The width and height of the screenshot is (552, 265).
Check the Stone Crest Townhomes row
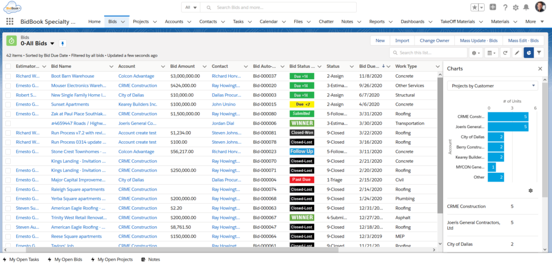pyautogui.click(x=8, y=152)
